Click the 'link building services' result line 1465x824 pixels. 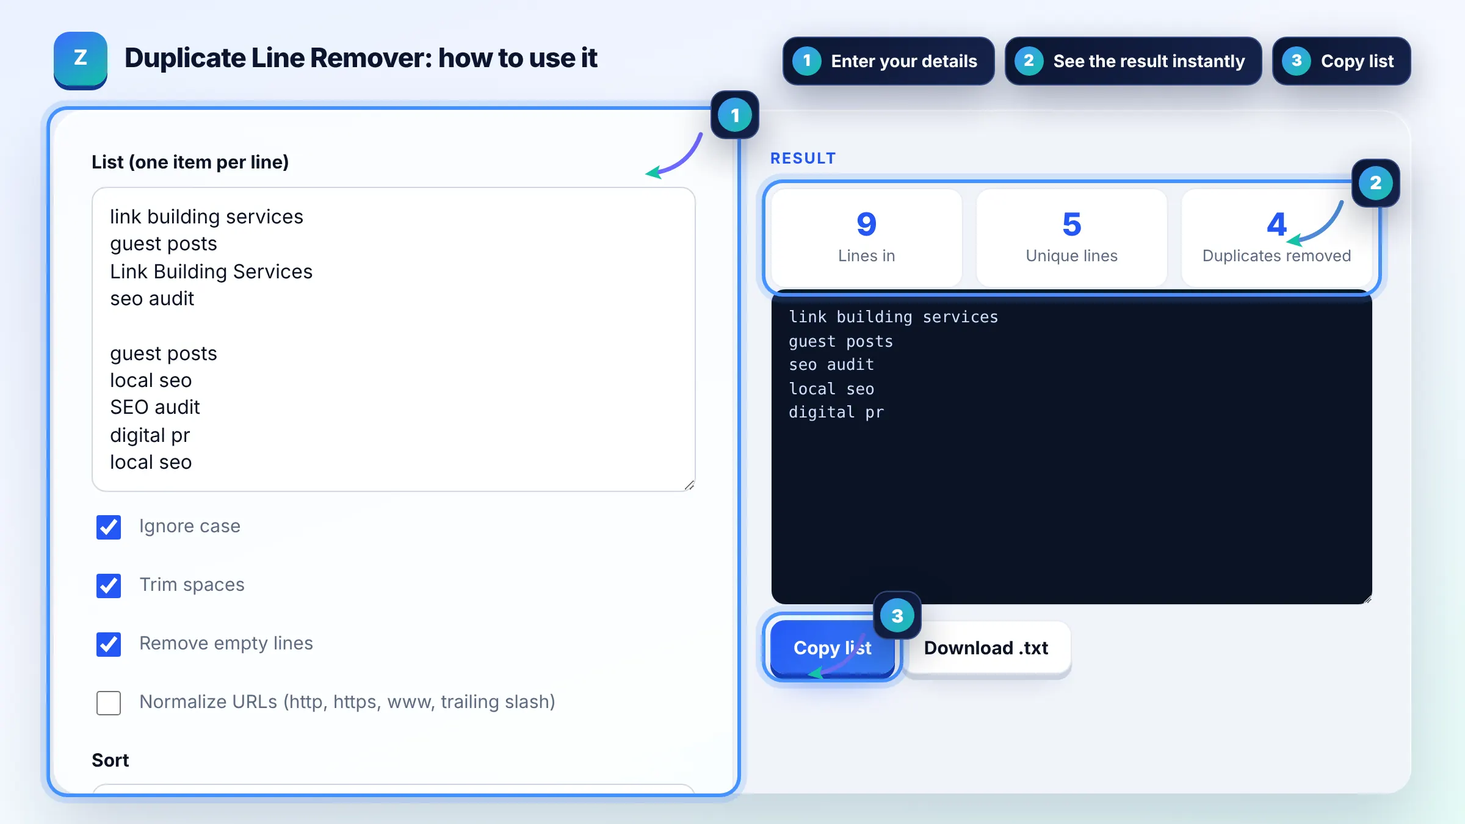894,317
